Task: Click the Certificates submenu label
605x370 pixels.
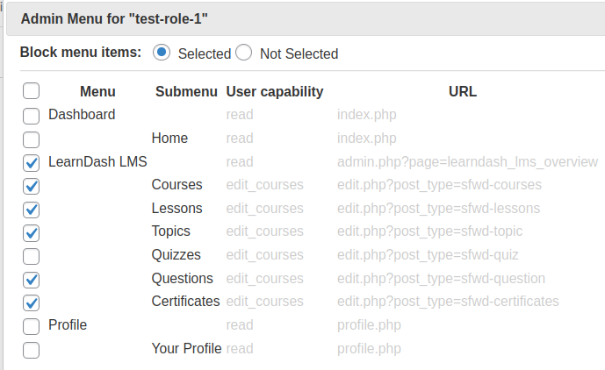Action: pyautogui.click(x=185, y=301)
